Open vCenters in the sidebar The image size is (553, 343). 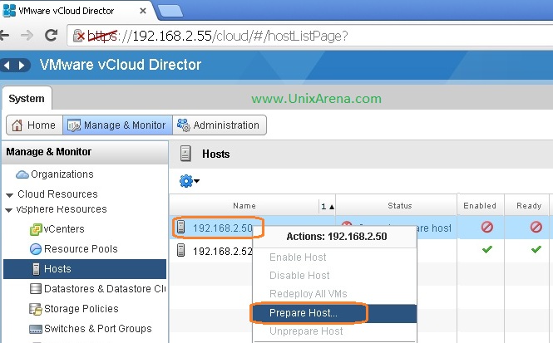[x=64, y=229]
